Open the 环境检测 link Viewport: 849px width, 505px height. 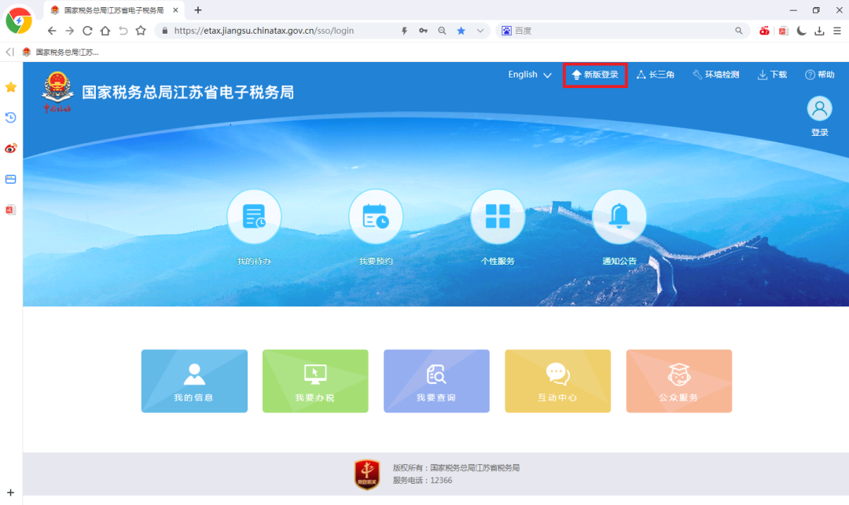(715, 75)
